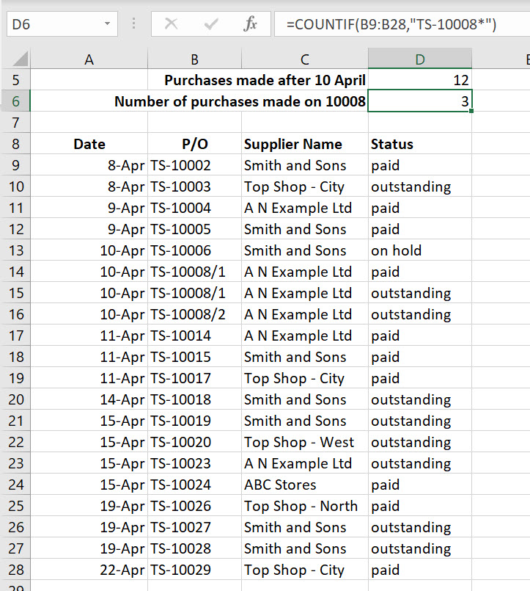Select row 20 header
This screenshot has height=591, width=530.
click(16, 399)
